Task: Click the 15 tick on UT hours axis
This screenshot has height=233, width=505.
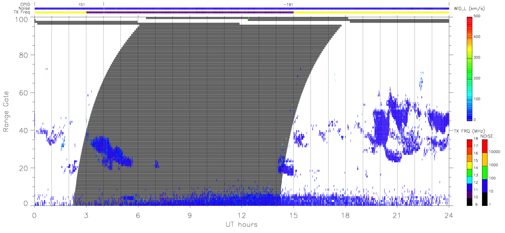Action: (x=294, y=215)
